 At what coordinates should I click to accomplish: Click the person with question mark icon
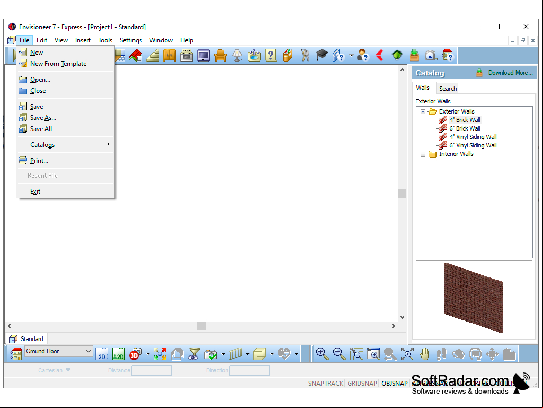pyautogui.click(x=362, y=56)
